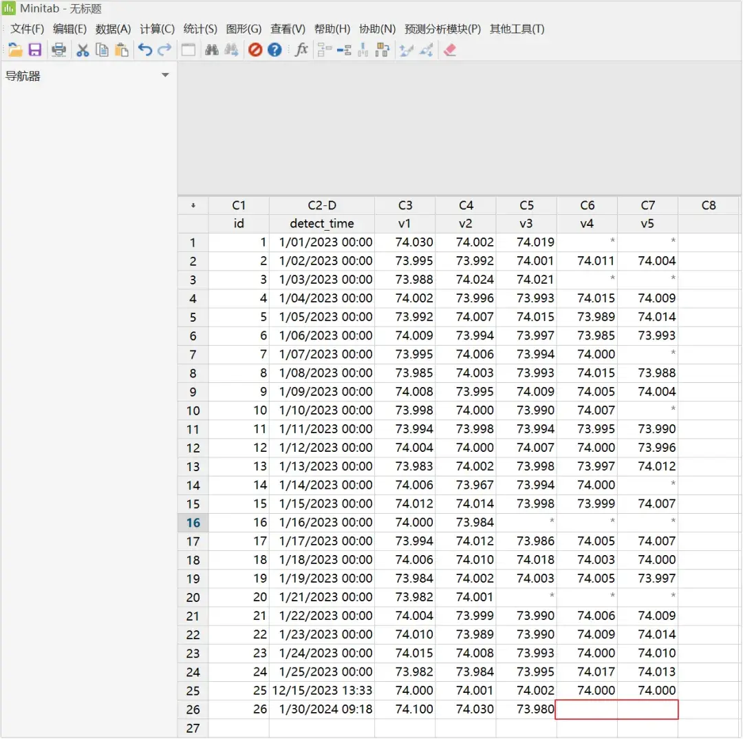Select v2 value 73.967 in row 14
The image size is (743, 739).
click(x=466, y=486)
